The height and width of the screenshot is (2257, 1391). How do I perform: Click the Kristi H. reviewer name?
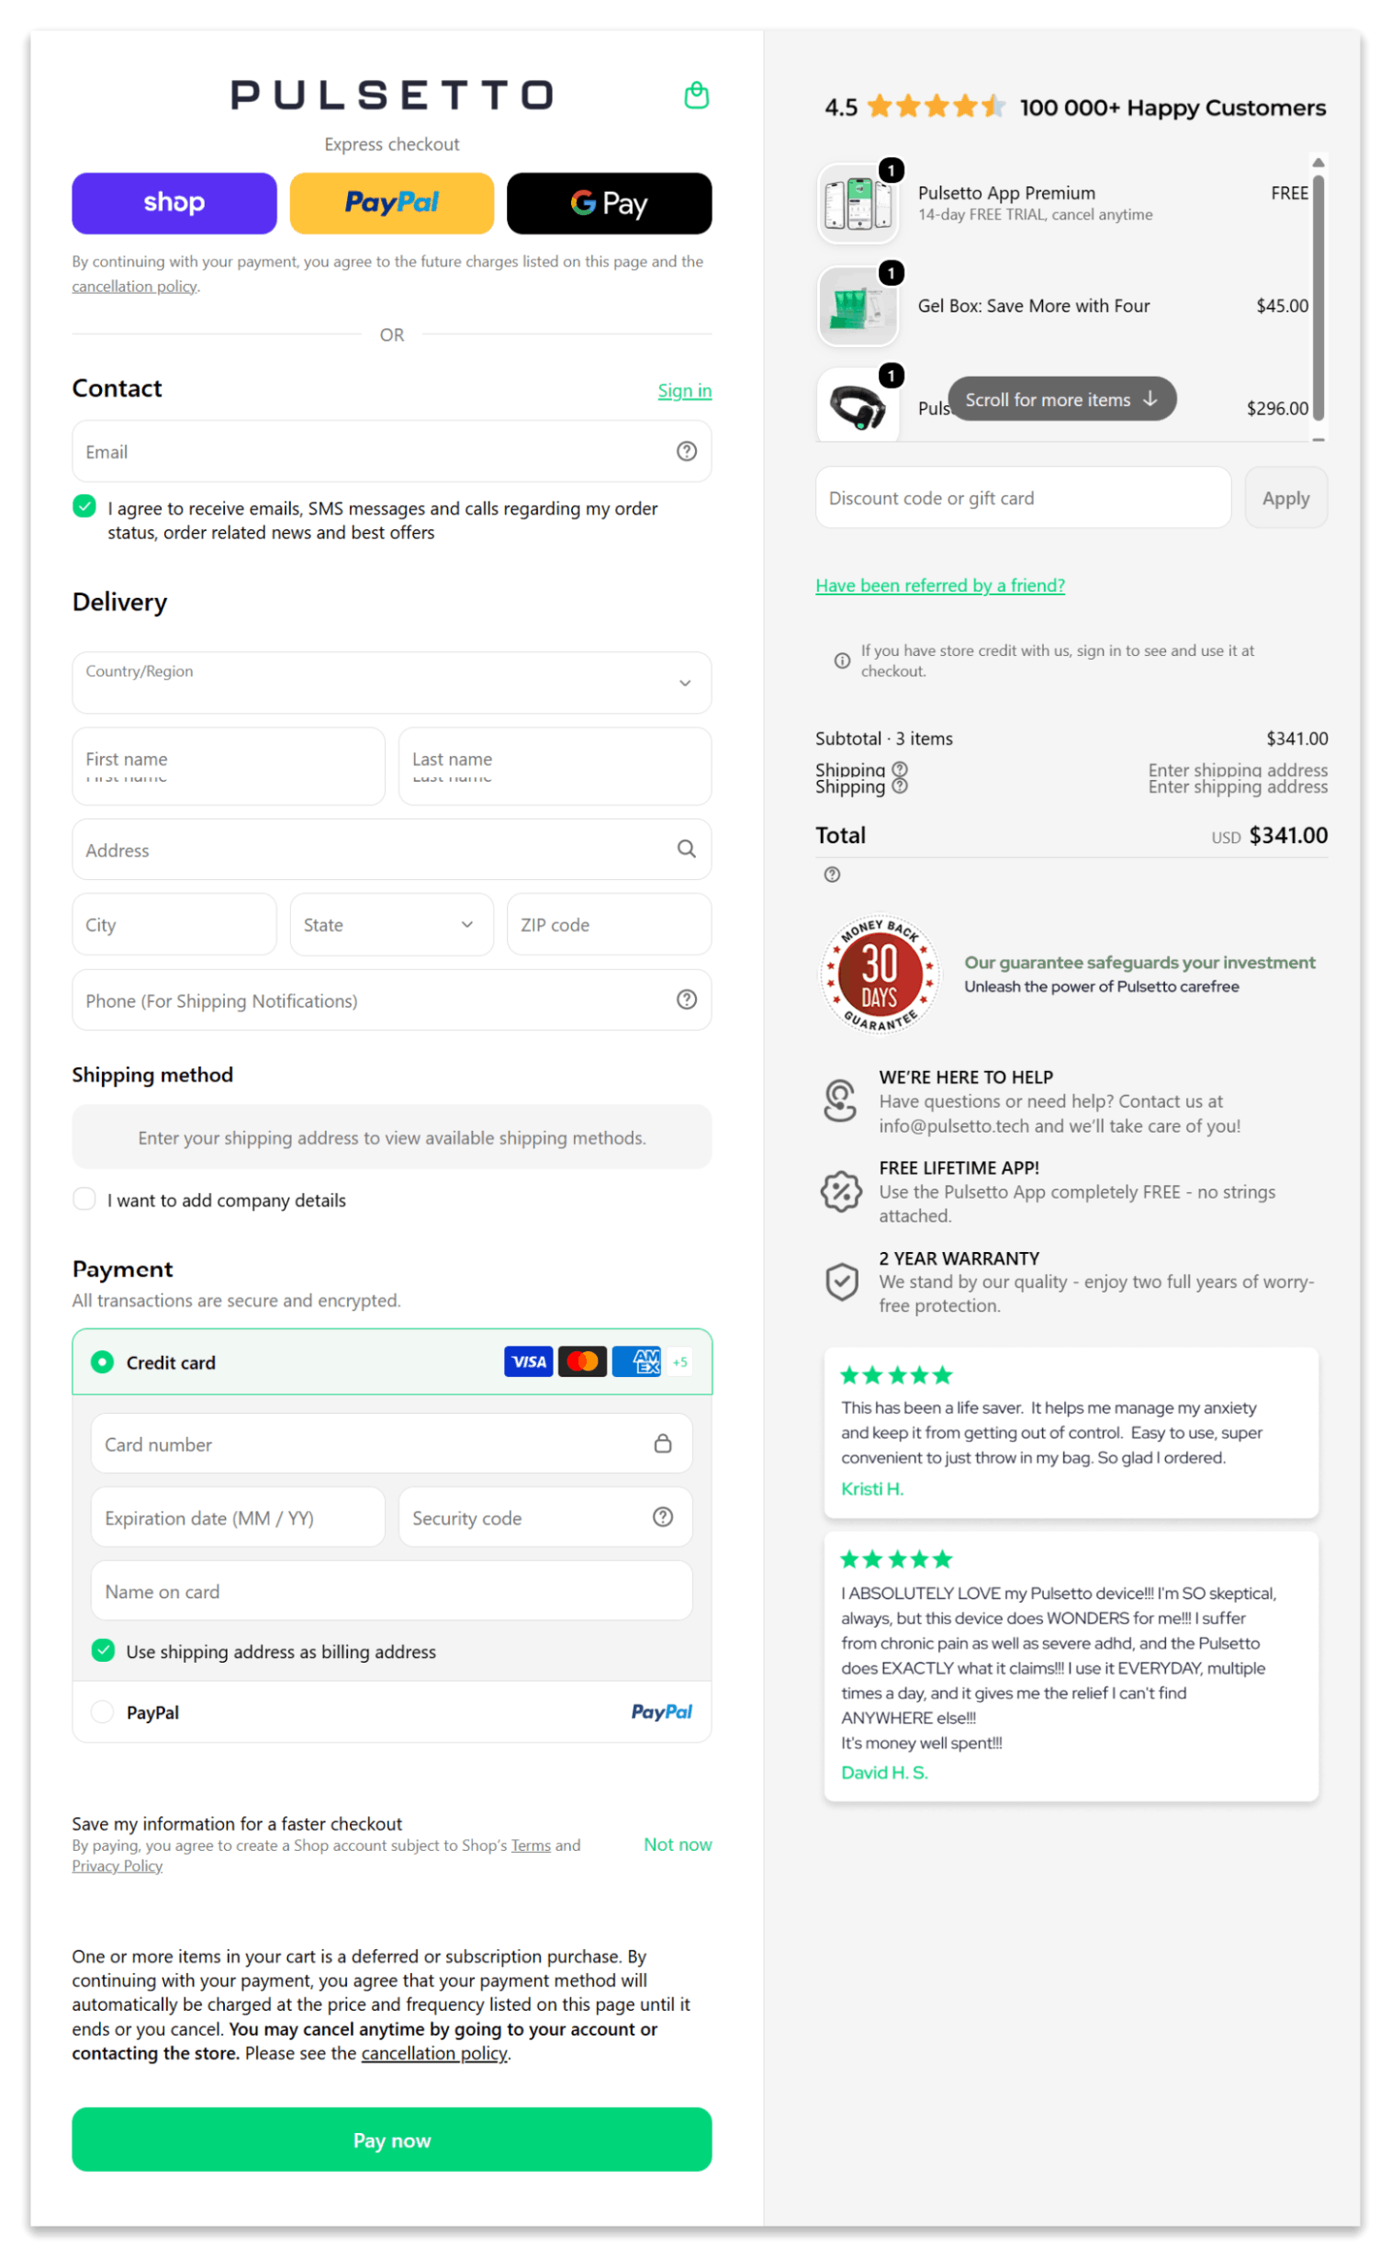[872, 1488]
